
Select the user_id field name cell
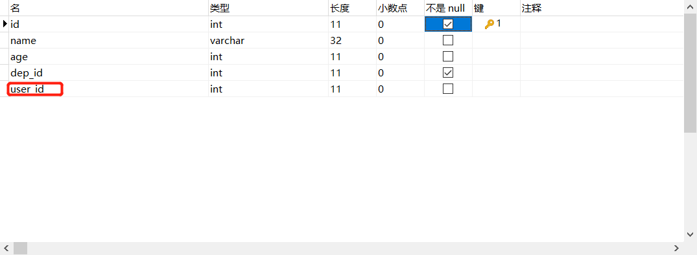[108, 89]
